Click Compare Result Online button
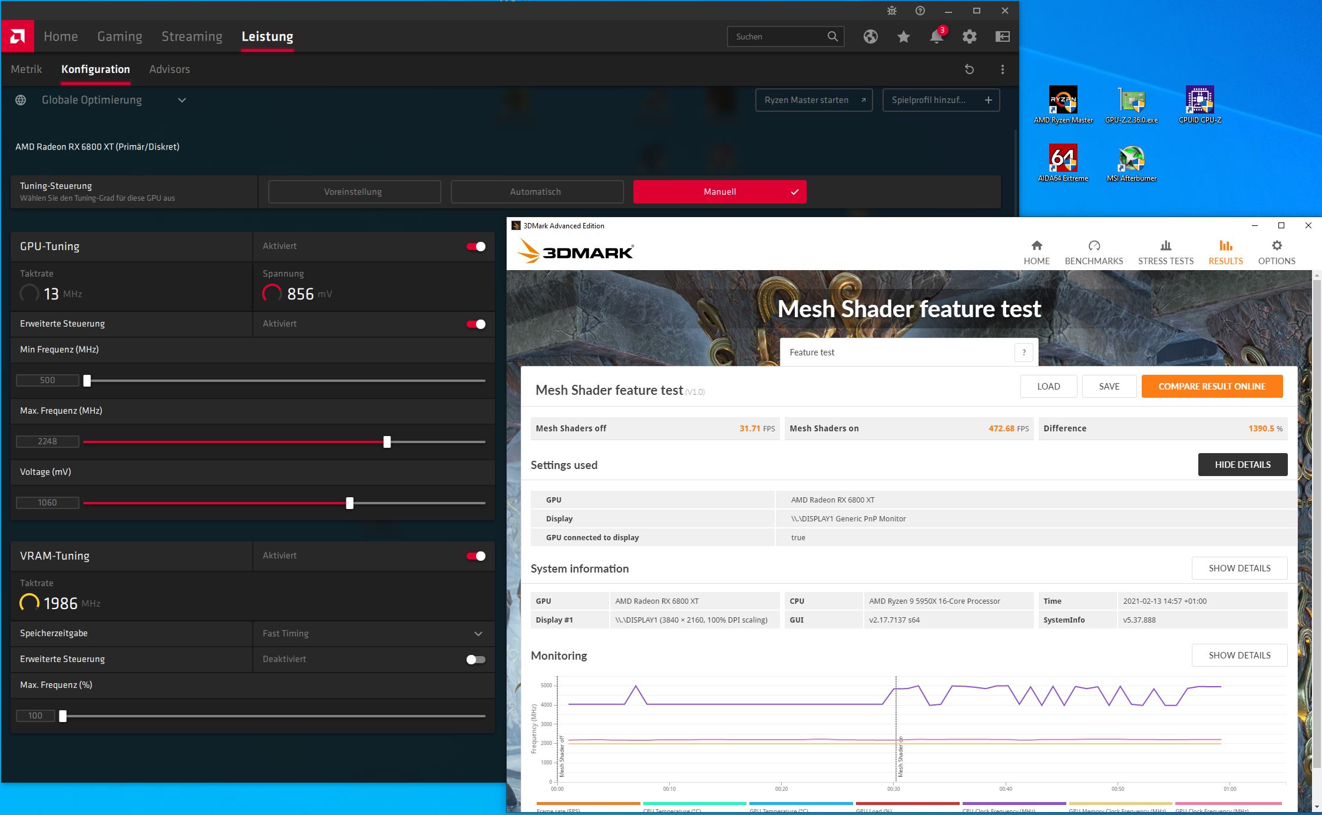This screenshot has width=1322, height=815. click(1211, 387)
